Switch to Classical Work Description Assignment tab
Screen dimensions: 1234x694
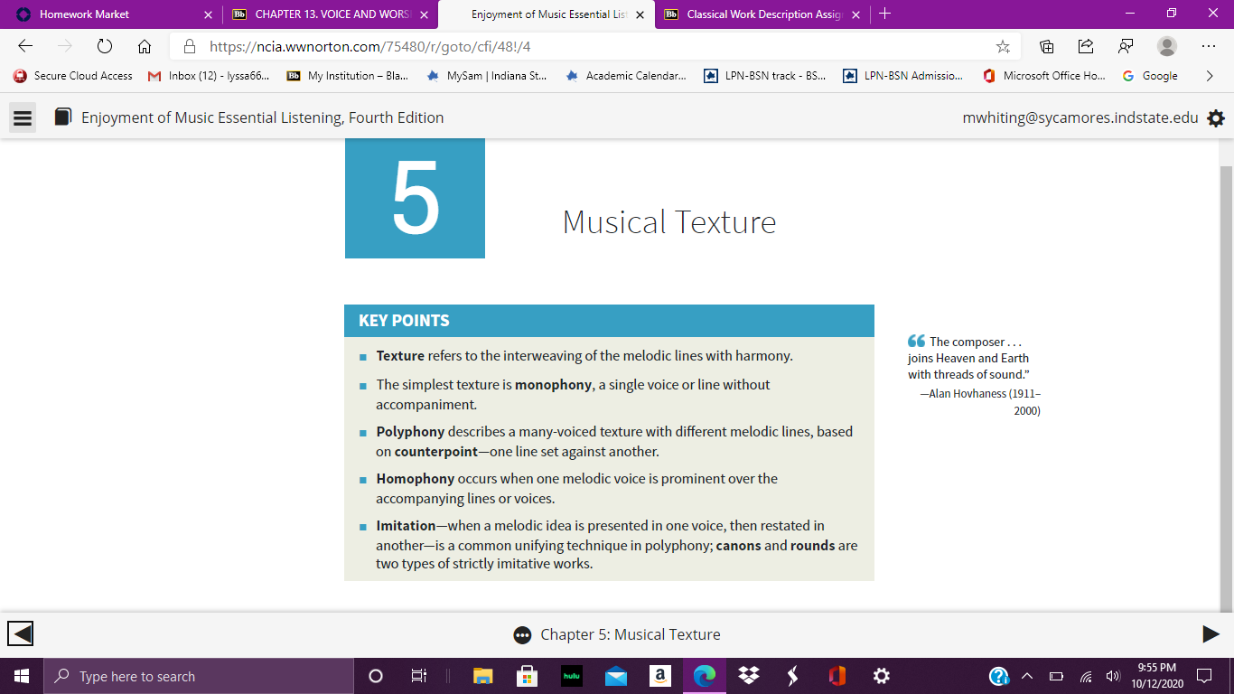[x=762, y=14]
